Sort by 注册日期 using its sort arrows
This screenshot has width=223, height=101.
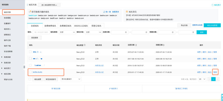(136, 45)
